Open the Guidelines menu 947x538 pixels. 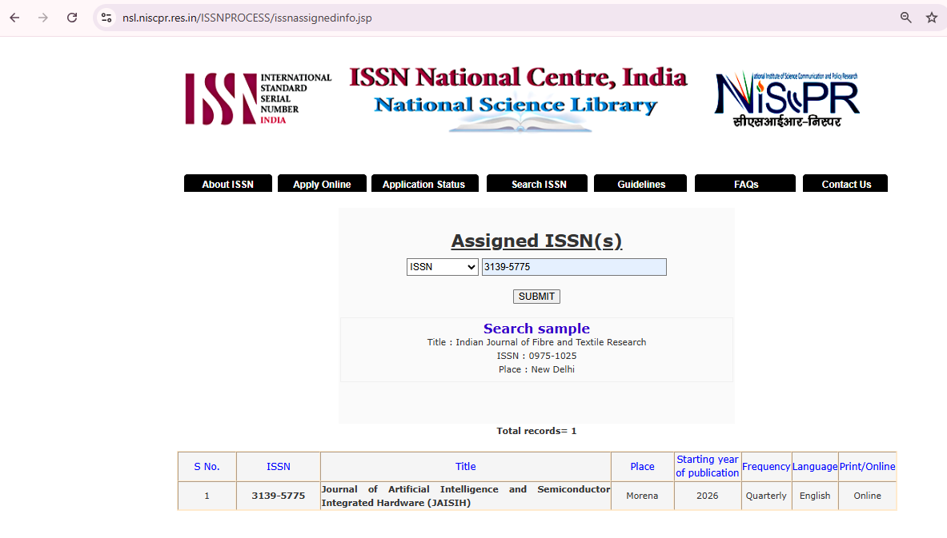pyautogui.click(x=640, y=184)
